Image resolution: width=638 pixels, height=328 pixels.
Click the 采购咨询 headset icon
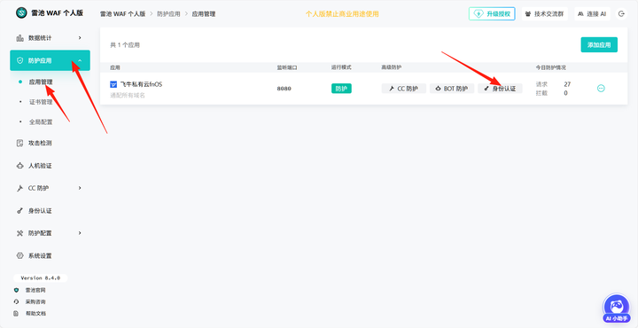coord(16,302)
